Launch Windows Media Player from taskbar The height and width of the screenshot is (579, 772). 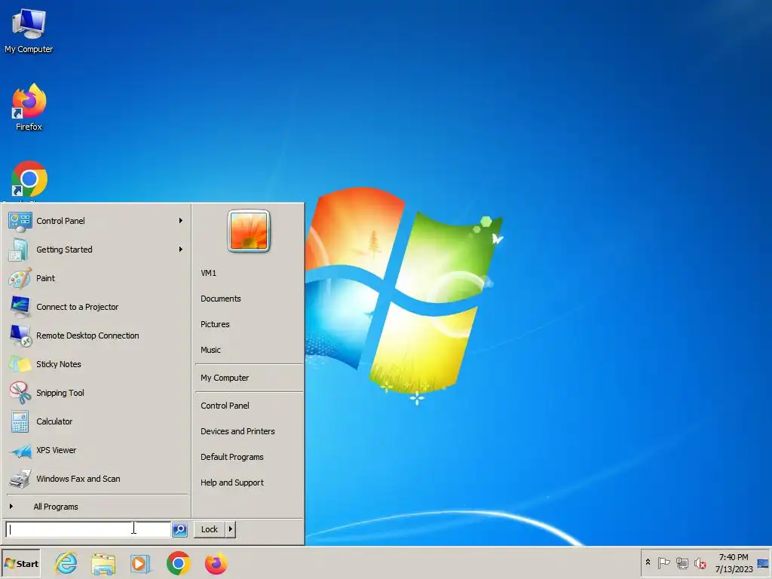point(140,564)
